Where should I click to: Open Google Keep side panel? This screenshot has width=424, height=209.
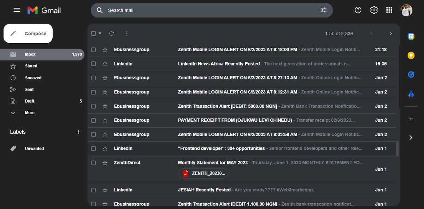coord(411,55)
